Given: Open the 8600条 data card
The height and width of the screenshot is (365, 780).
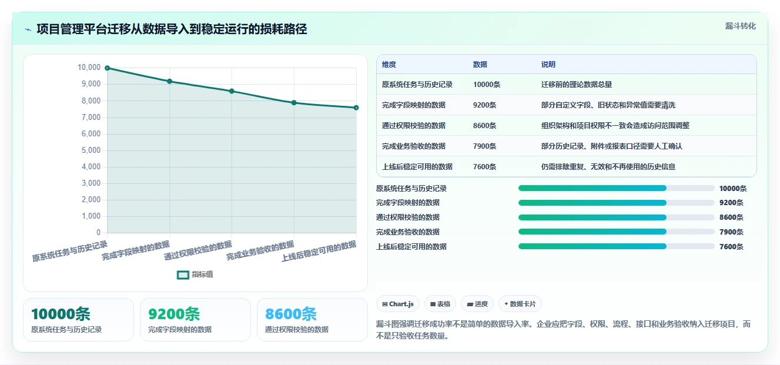Looking at the screenshot, I should coord(312,320).
